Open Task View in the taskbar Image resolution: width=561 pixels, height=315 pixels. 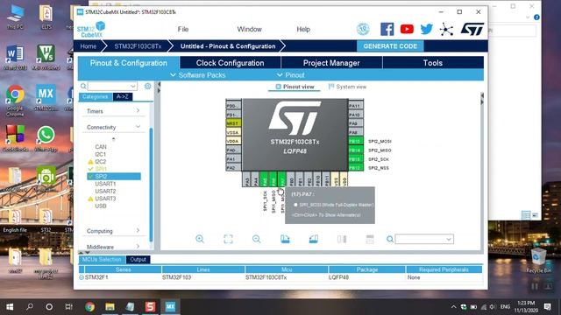[x=68, y=307]
